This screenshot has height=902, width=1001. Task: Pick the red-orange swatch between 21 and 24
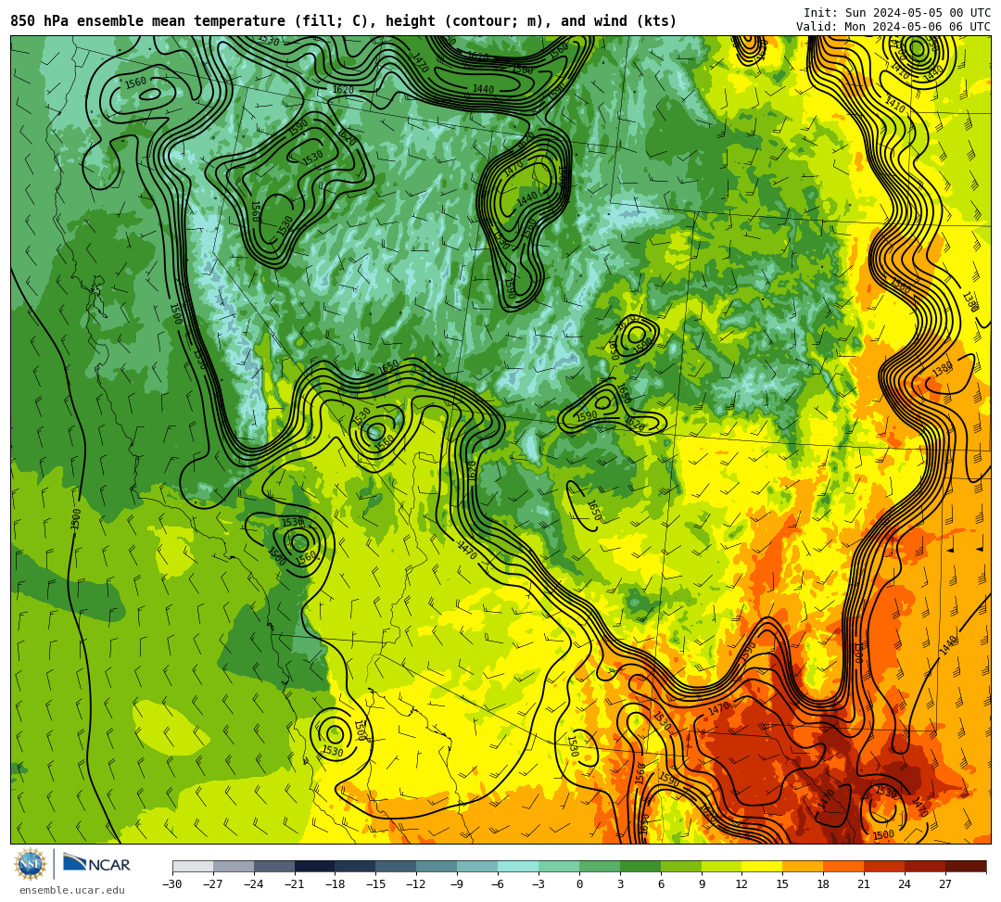(885, 866)
